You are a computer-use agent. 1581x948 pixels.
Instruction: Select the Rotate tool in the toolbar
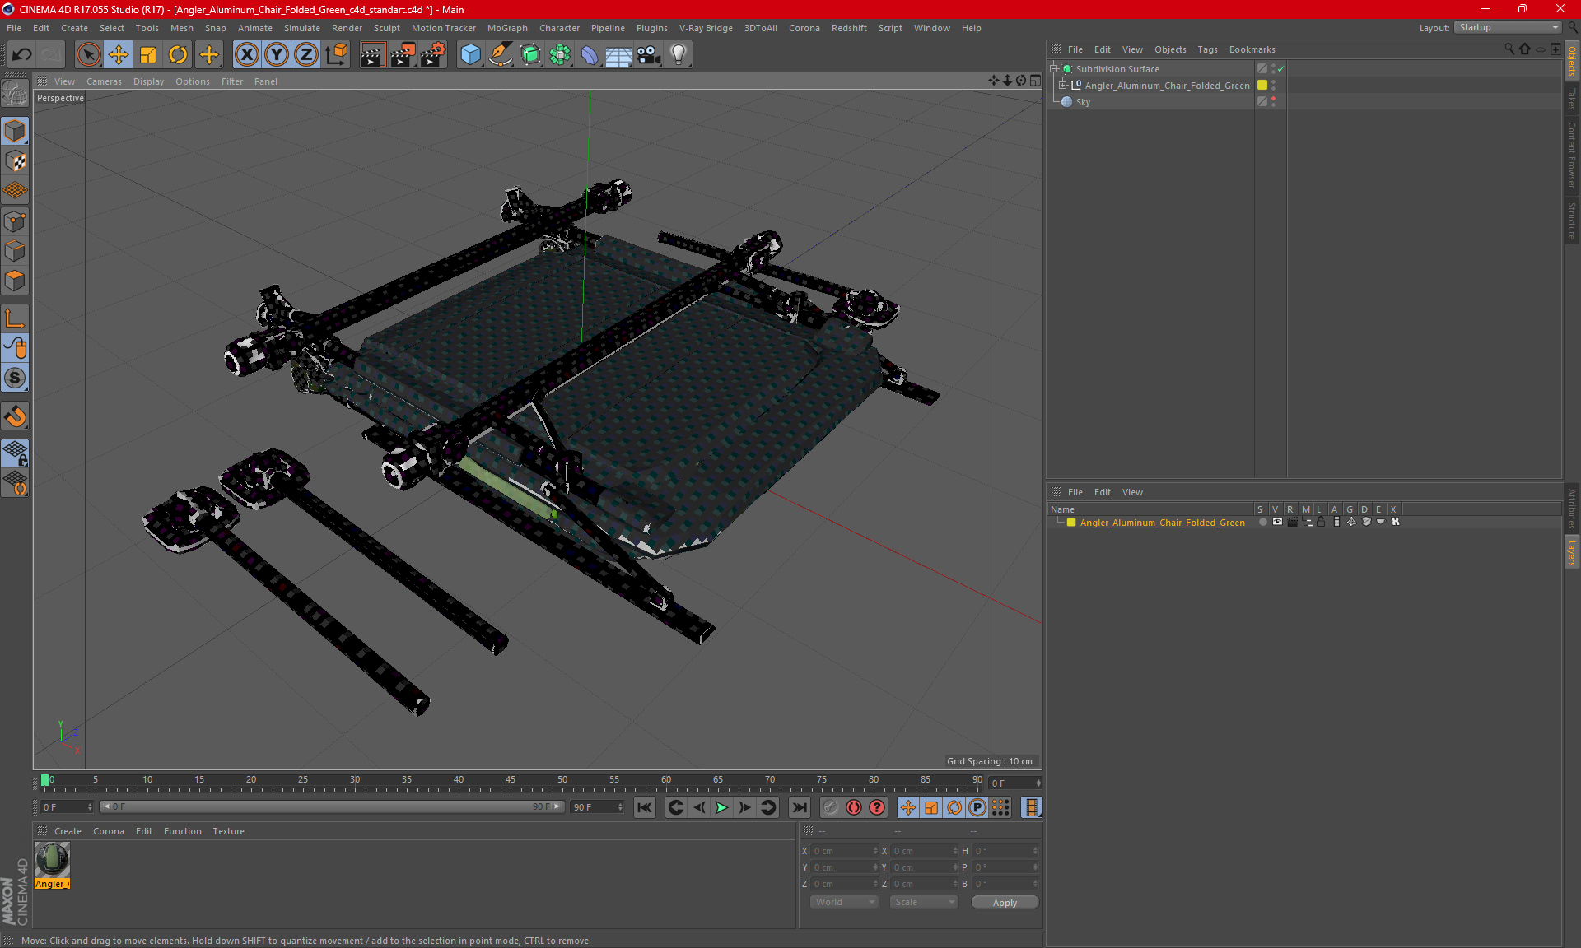(178, 55)
